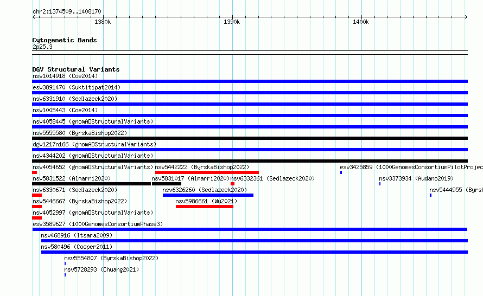Open variant esv3891470 (Suktitipat2014)

click(77, 87)
